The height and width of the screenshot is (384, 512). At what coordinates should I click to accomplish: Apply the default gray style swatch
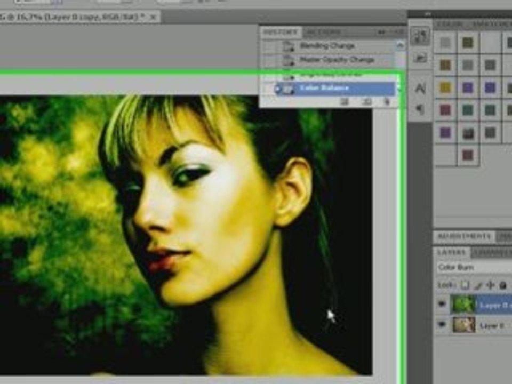pos(445,43)
